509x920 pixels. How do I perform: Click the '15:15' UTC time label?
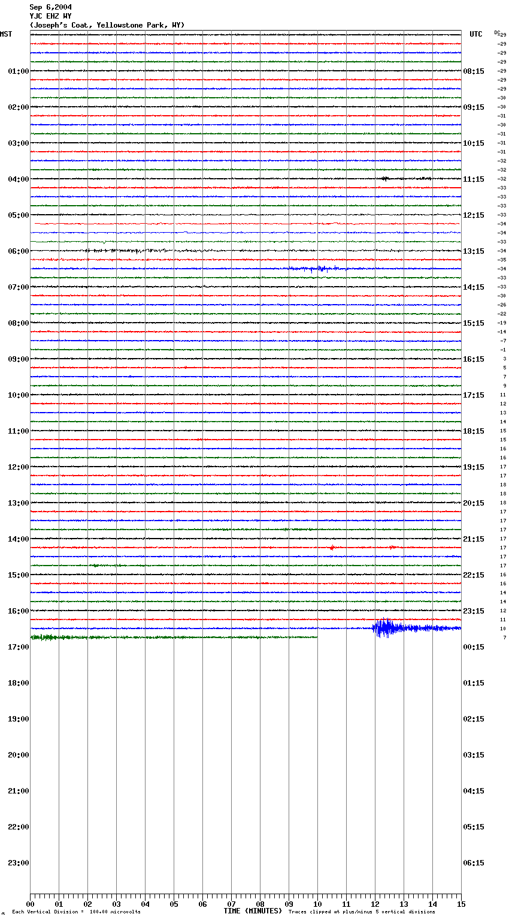click(474, 323)
